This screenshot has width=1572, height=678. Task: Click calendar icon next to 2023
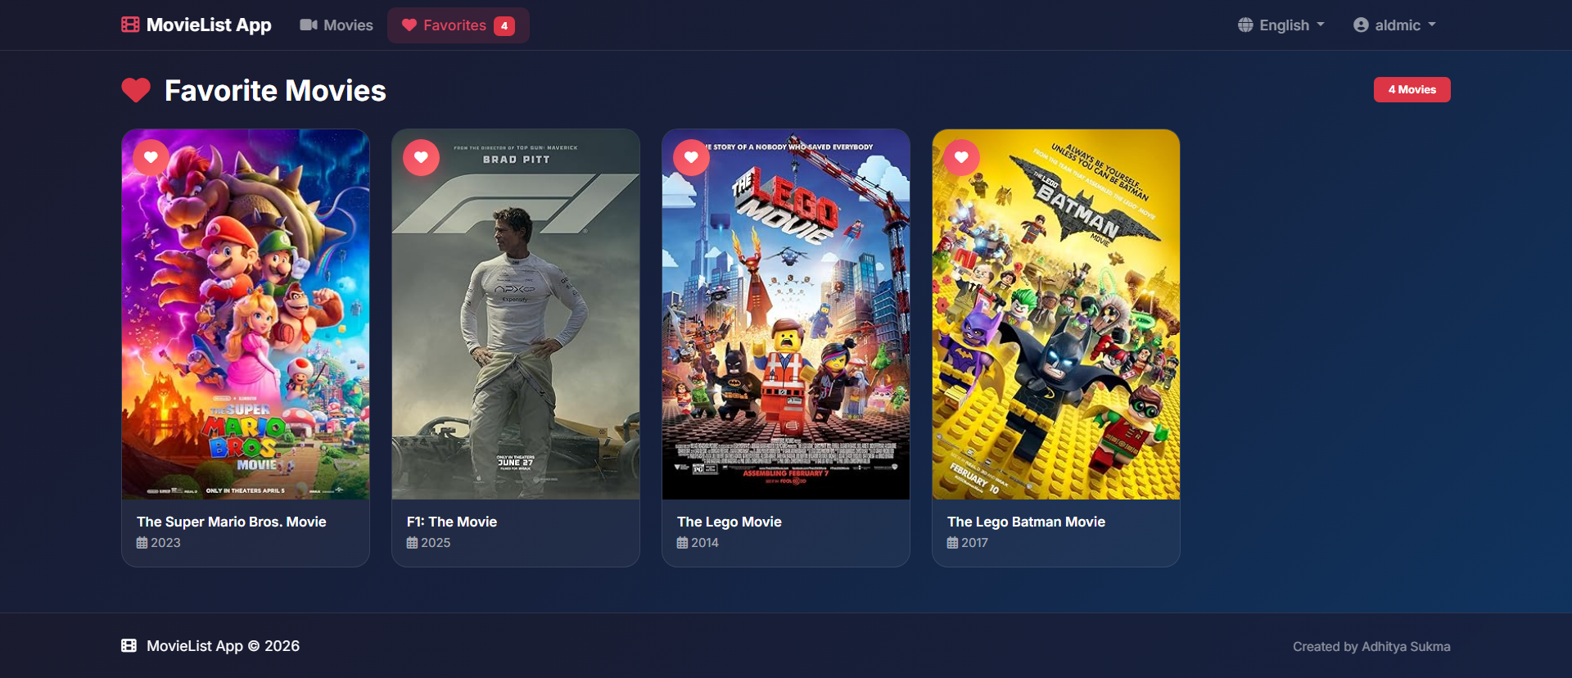click(142, 543)
